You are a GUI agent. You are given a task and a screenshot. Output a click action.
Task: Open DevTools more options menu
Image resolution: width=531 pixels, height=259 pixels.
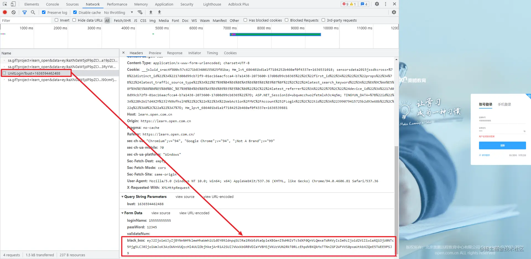[x=386, y=4]
